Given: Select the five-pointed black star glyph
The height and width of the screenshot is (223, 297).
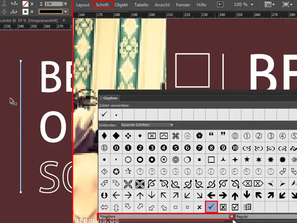Looking at the screenshot, I should (247, 159).
